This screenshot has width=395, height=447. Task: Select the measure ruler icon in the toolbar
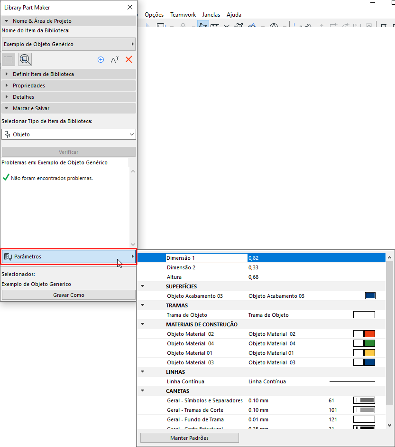click(214, 26)
